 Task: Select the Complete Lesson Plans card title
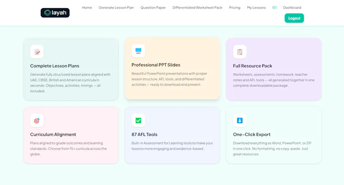(55, 66)
